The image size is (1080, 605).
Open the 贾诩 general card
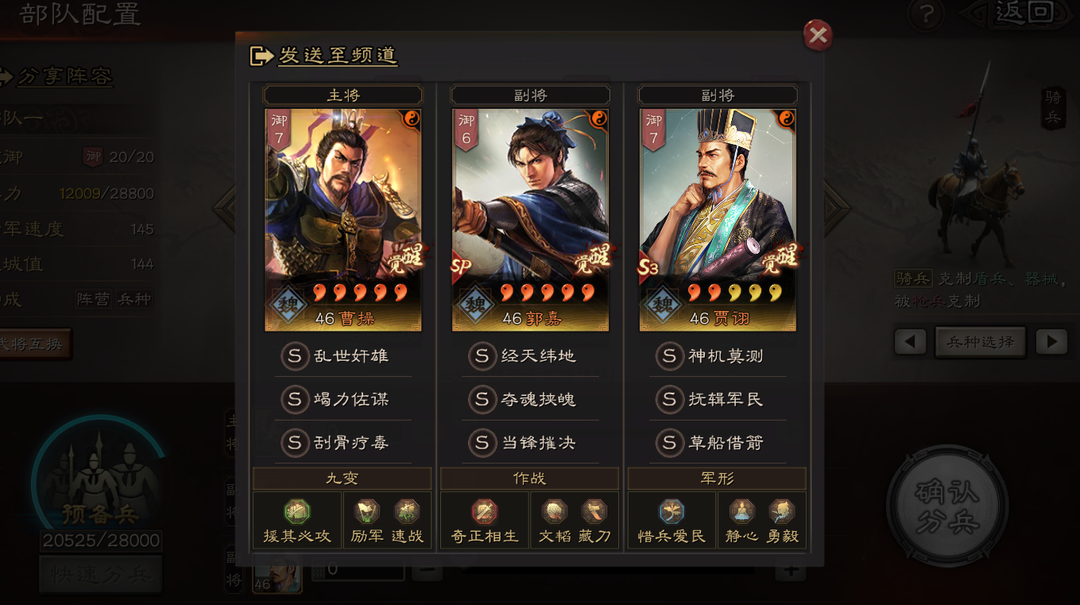tap(718, 220)
